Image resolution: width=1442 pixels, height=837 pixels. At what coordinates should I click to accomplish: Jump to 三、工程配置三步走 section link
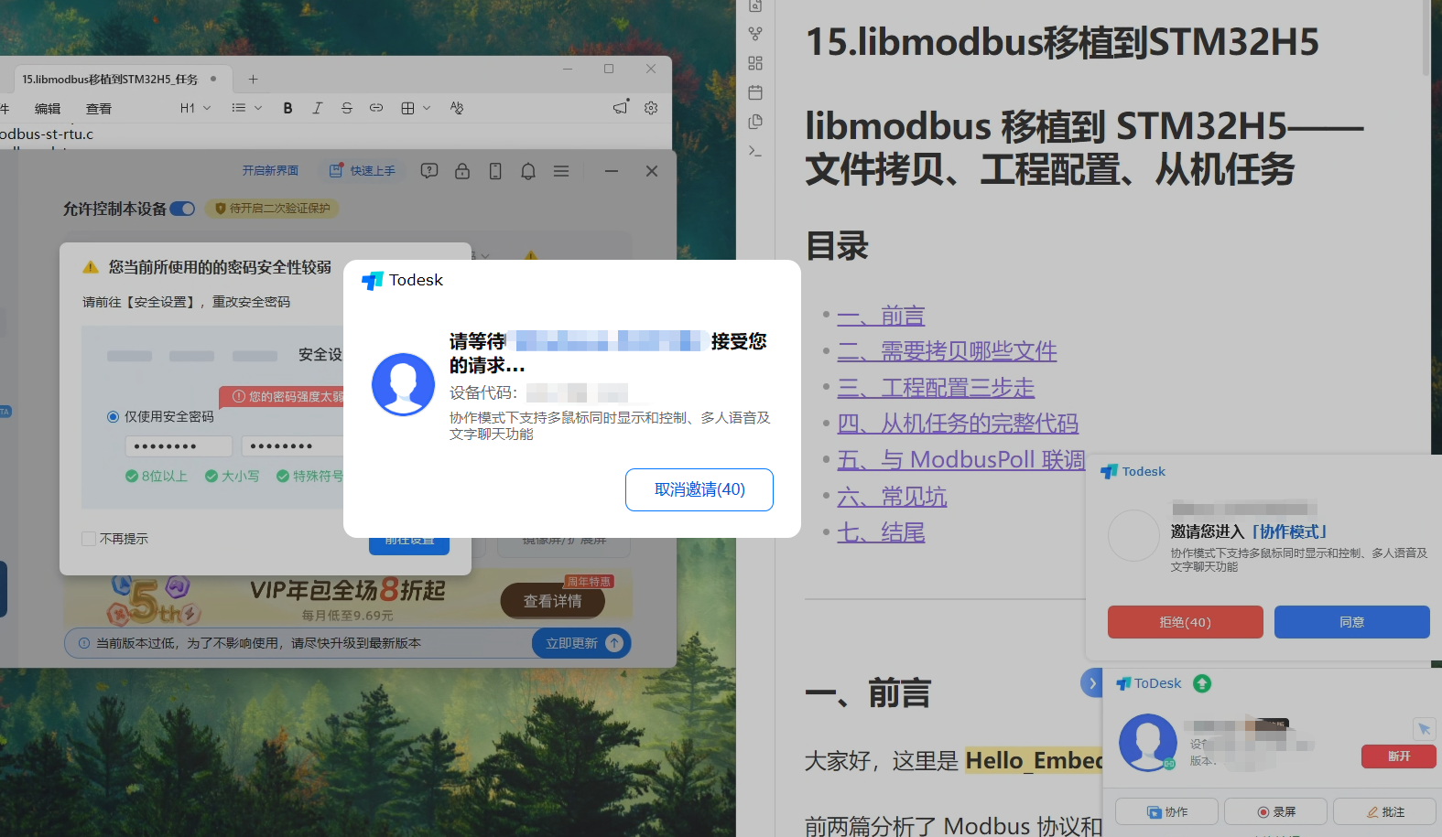coord(936,388)
